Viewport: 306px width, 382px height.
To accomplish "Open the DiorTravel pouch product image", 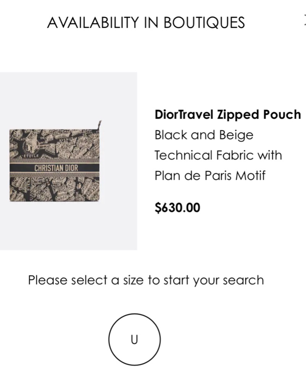I will click(x=55, y=165).
